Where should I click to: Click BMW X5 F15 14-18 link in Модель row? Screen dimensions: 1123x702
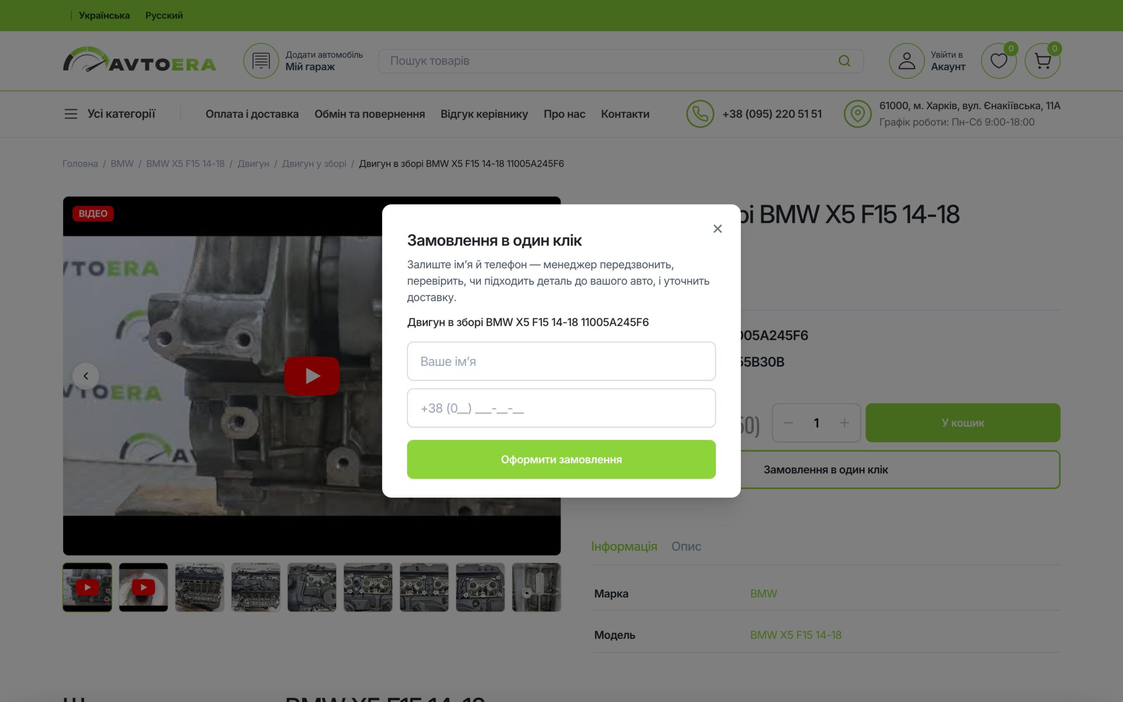pyautogui.click(x=795, y=635)
